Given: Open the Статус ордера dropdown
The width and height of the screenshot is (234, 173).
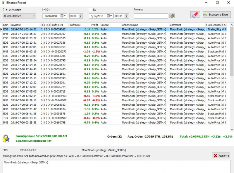Looking at the screenshot, I should coord(19,16).
